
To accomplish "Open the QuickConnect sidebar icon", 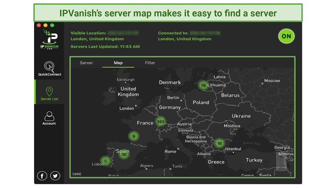I will pyautogui.click(x=50, y=68).
